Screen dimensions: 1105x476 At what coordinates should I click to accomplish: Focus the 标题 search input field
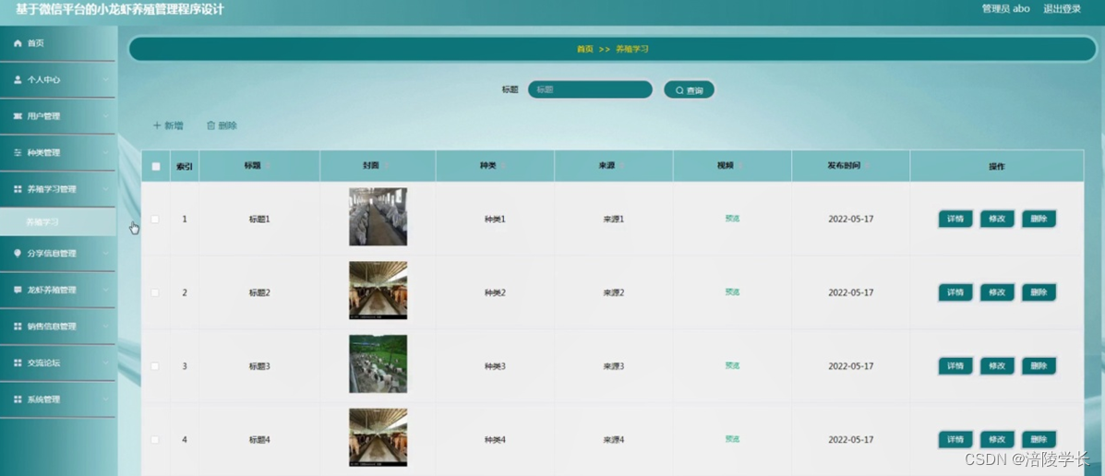(590, 89)
